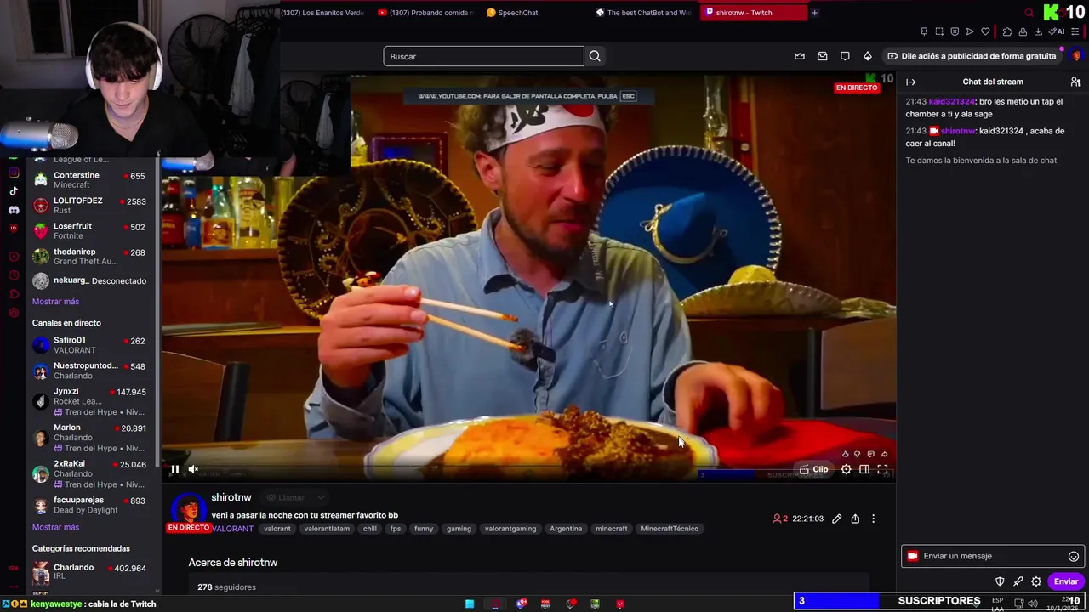This screenshot has width=1089, height=612.
Task: Open Twitch whispers icon
Action: click(845, 56)
